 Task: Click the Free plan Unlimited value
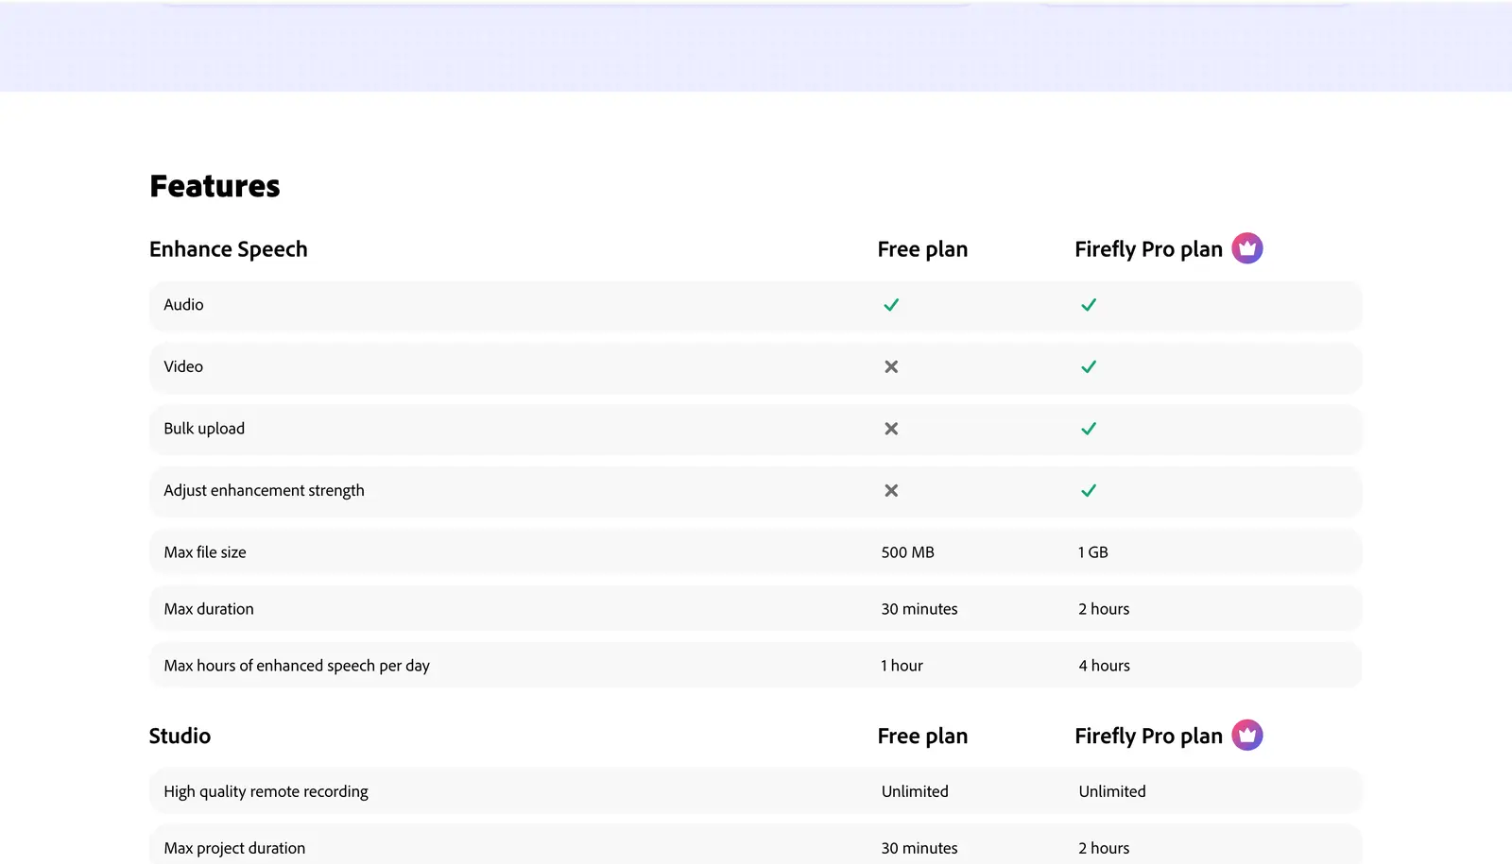(x=915, y=791)
